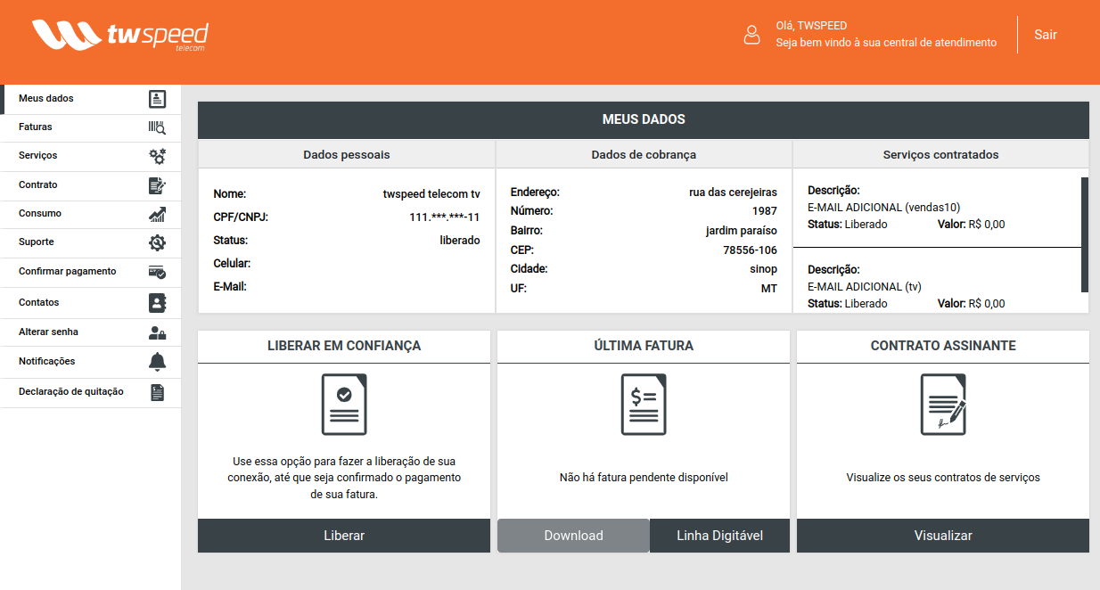The height and width of the screenshot is (590, 1100).
Task: Select Confirmar pagamento in the sidebar
Action: (91, 272)
